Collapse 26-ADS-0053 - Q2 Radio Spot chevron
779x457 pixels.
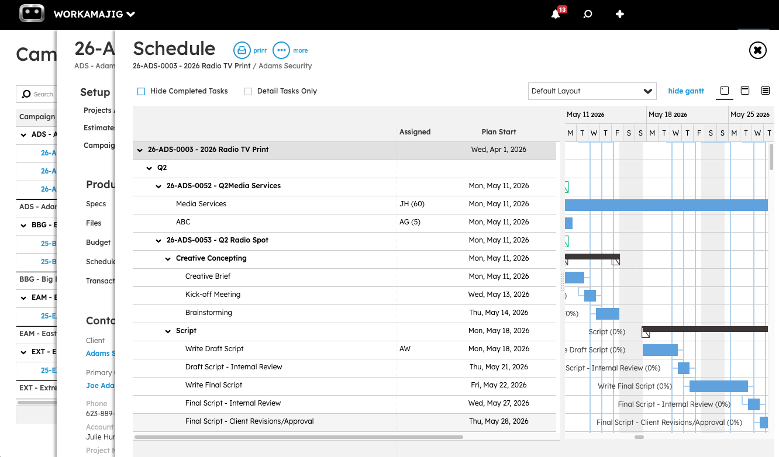click(158, 241)
